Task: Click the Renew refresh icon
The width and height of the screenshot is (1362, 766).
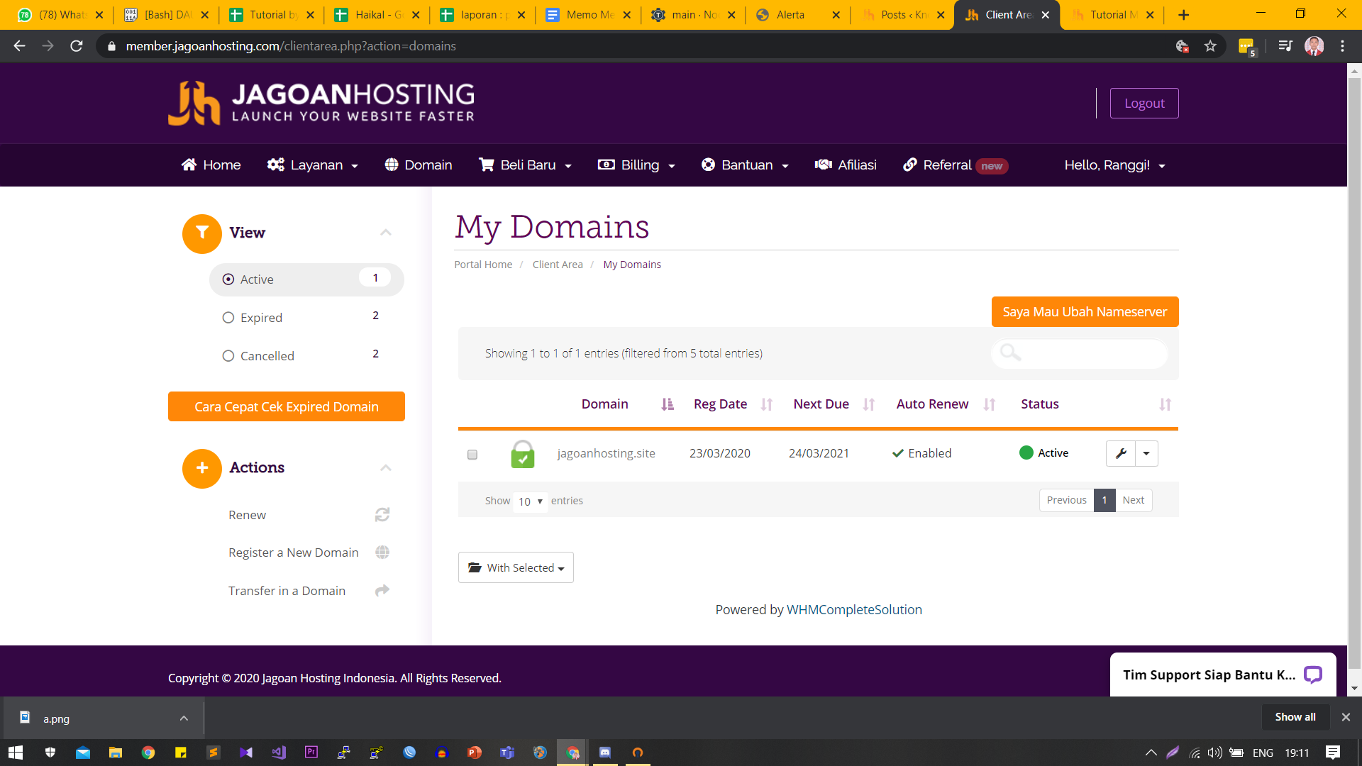Action: pos(382,515)
